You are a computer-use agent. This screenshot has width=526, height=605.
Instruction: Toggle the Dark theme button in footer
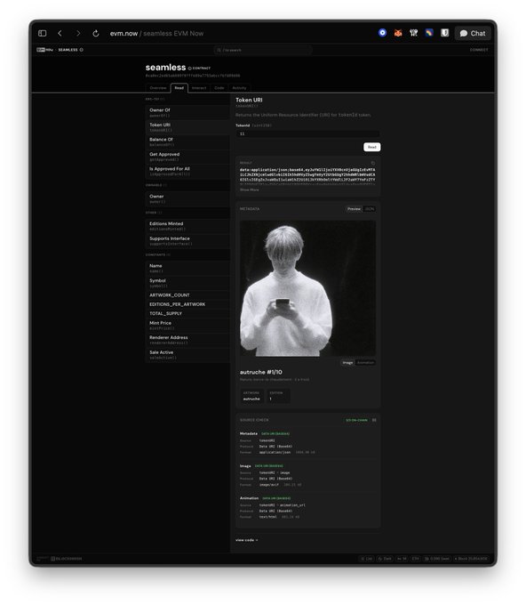tap(385, 559)
